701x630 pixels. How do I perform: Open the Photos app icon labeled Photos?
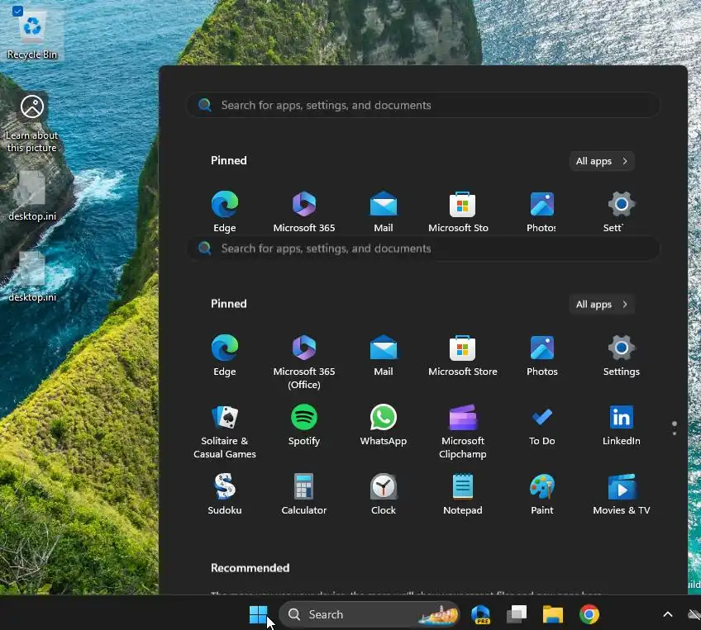pos(541,355)
